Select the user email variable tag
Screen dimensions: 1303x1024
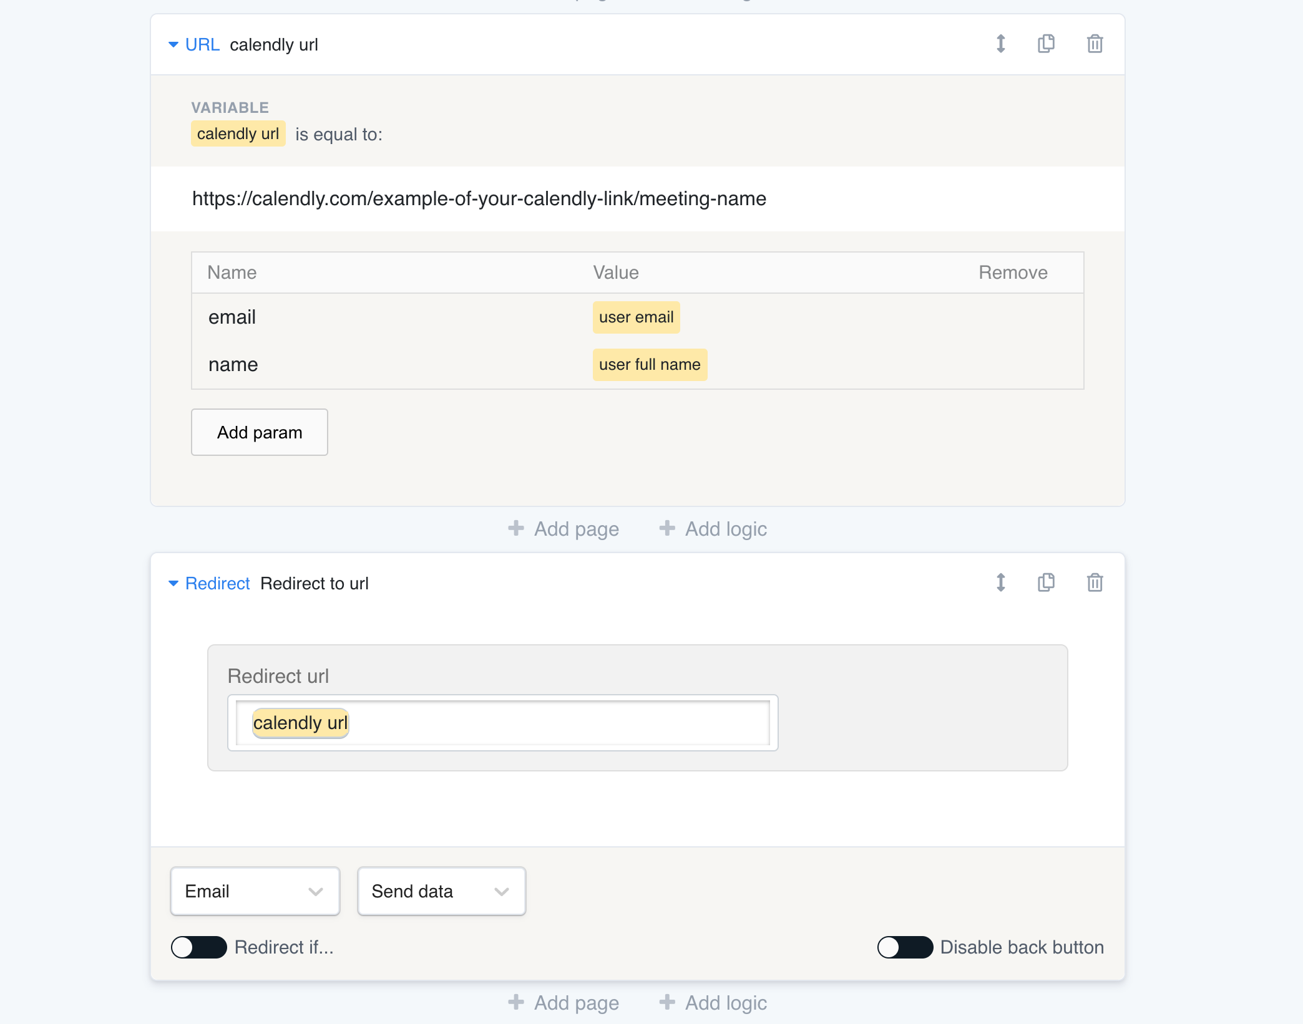coord(636,317)
